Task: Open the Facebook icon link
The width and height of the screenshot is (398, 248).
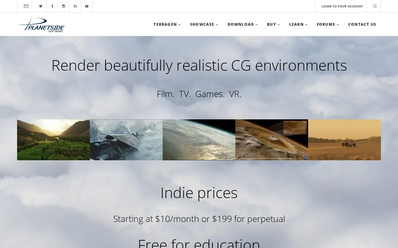Action: tap(52, 6)
